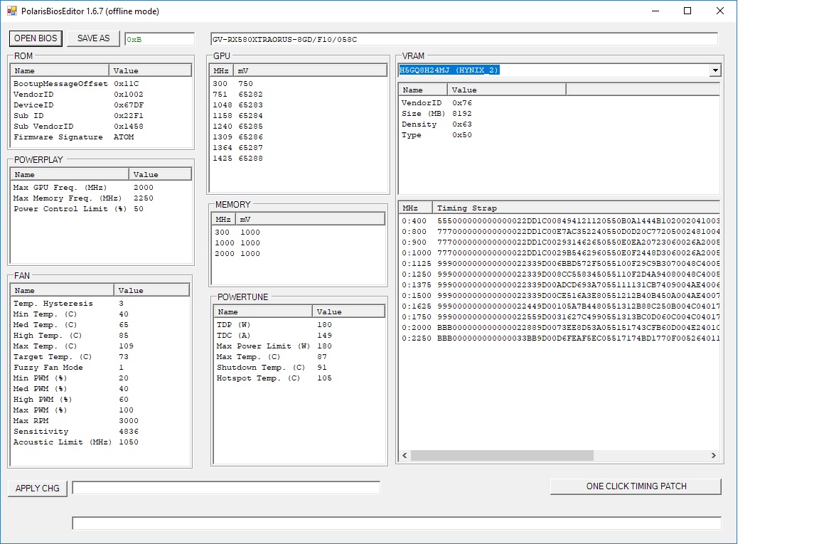This screenshot has height=544, width=819.
Task: Click ONE CLICK TIMING PATCH button
Action: click(x=636, y=486)
